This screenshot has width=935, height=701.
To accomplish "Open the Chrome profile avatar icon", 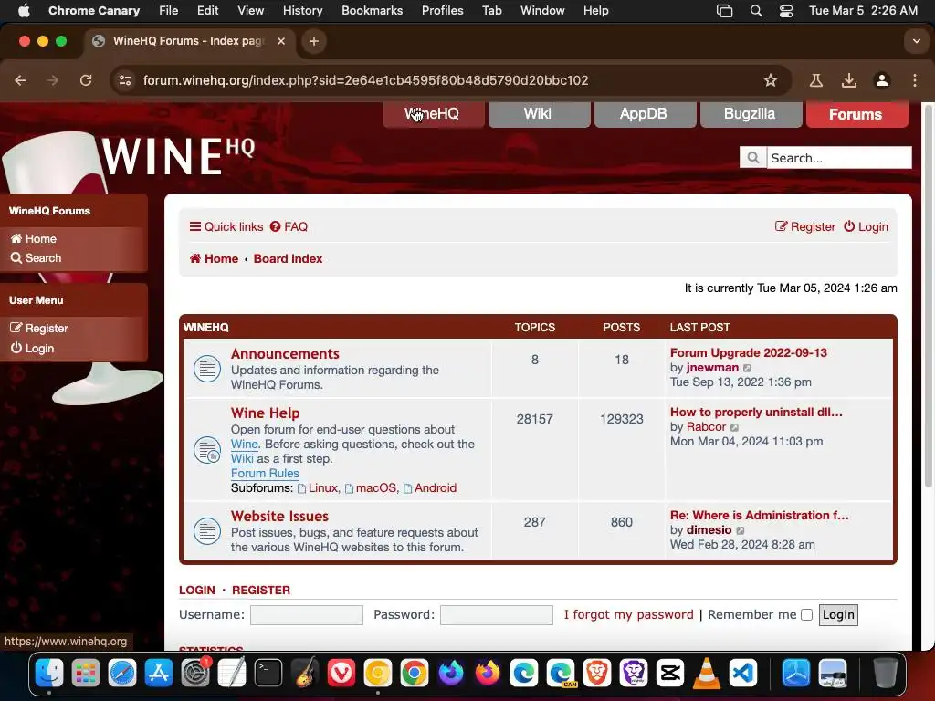I will click(881, 80).
